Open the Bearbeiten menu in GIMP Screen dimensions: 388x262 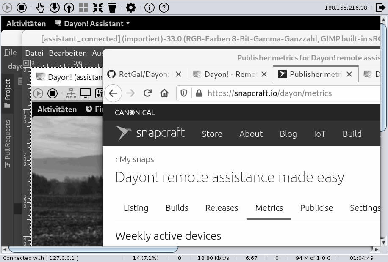coord(68,53)
